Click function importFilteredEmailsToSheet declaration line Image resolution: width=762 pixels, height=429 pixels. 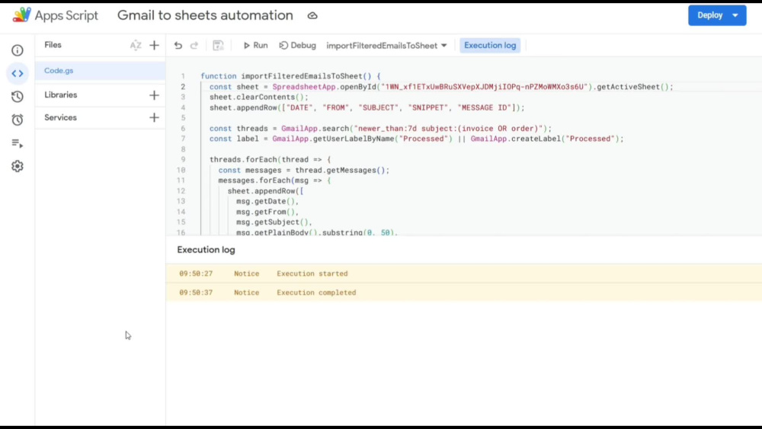pyautogui.click(x=290, y=76)
